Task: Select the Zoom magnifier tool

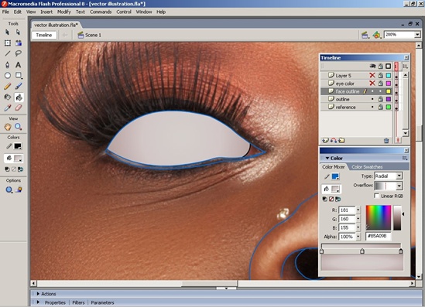Action: [x=19, y=127]
